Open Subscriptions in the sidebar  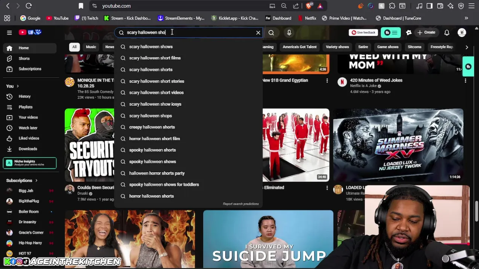(30, 69)
